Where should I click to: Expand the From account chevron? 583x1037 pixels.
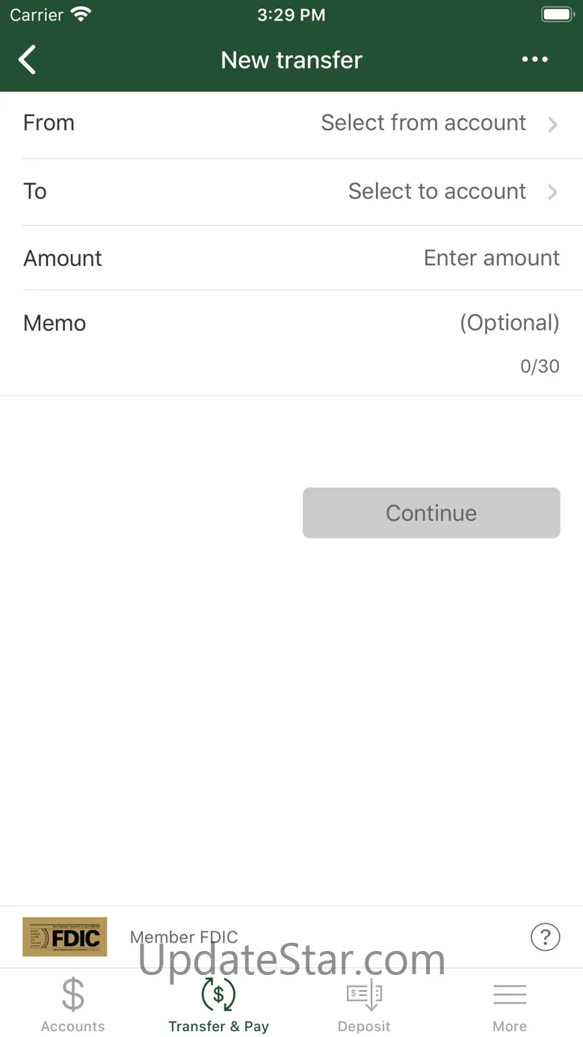(552, 124)
